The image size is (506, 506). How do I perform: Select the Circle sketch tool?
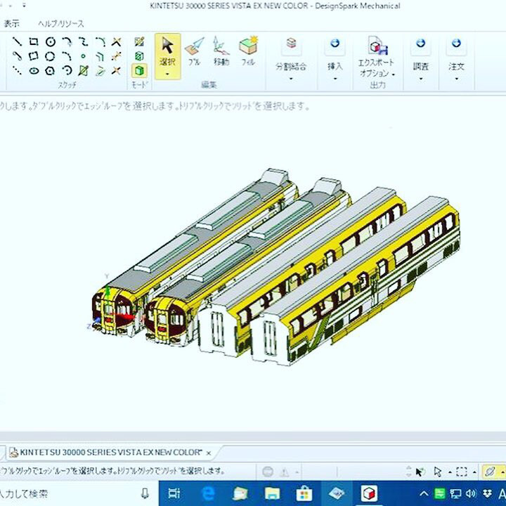(x=50, y=41)
